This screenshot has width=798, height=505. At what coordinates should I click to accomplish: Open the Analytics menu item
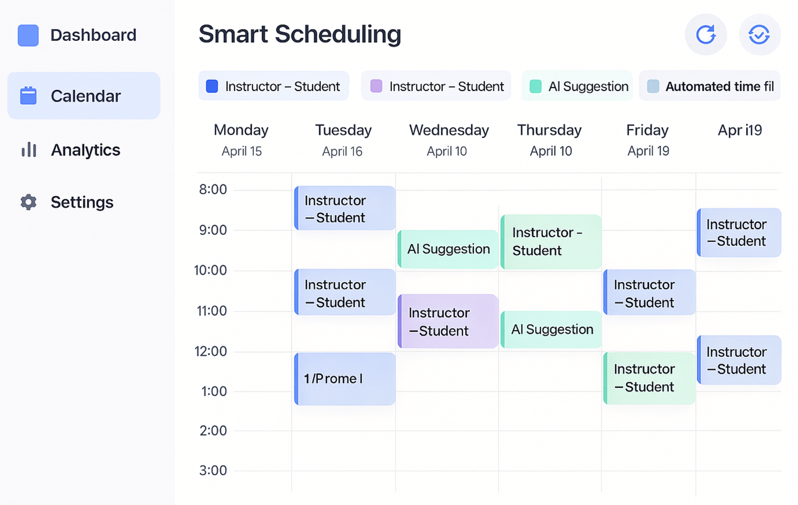pyautogui.click(x=85, y=150)
